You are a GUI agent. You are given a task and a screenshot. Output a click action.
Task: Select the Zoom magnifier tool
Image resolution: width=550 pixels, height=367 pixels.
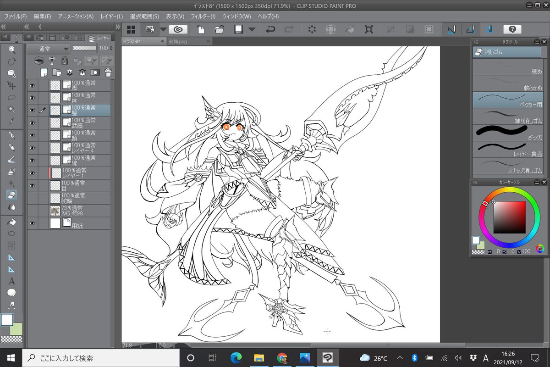12,50
